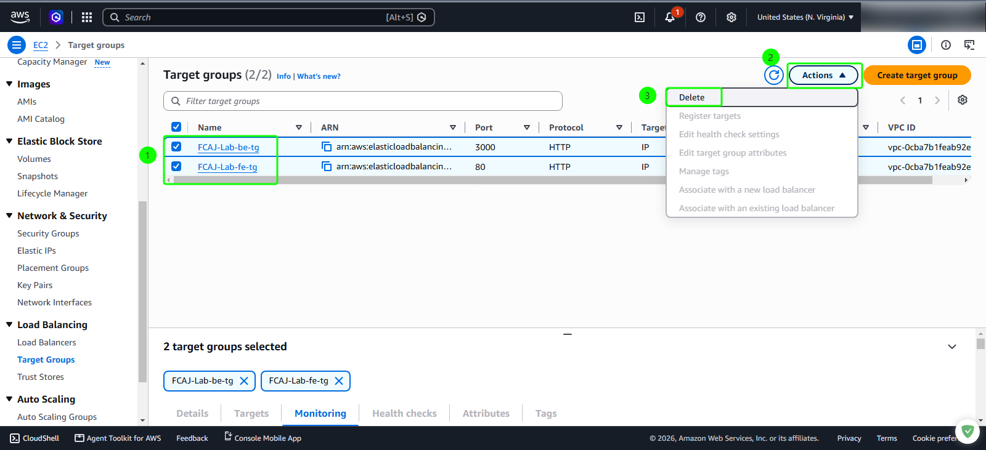Click the Create target group button
This screenshot has width=986, height=450.
(917, 75)
